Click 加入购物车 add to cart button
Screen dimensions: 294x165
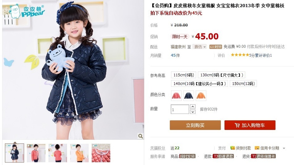pyautogui.click(x=250, y=125)
